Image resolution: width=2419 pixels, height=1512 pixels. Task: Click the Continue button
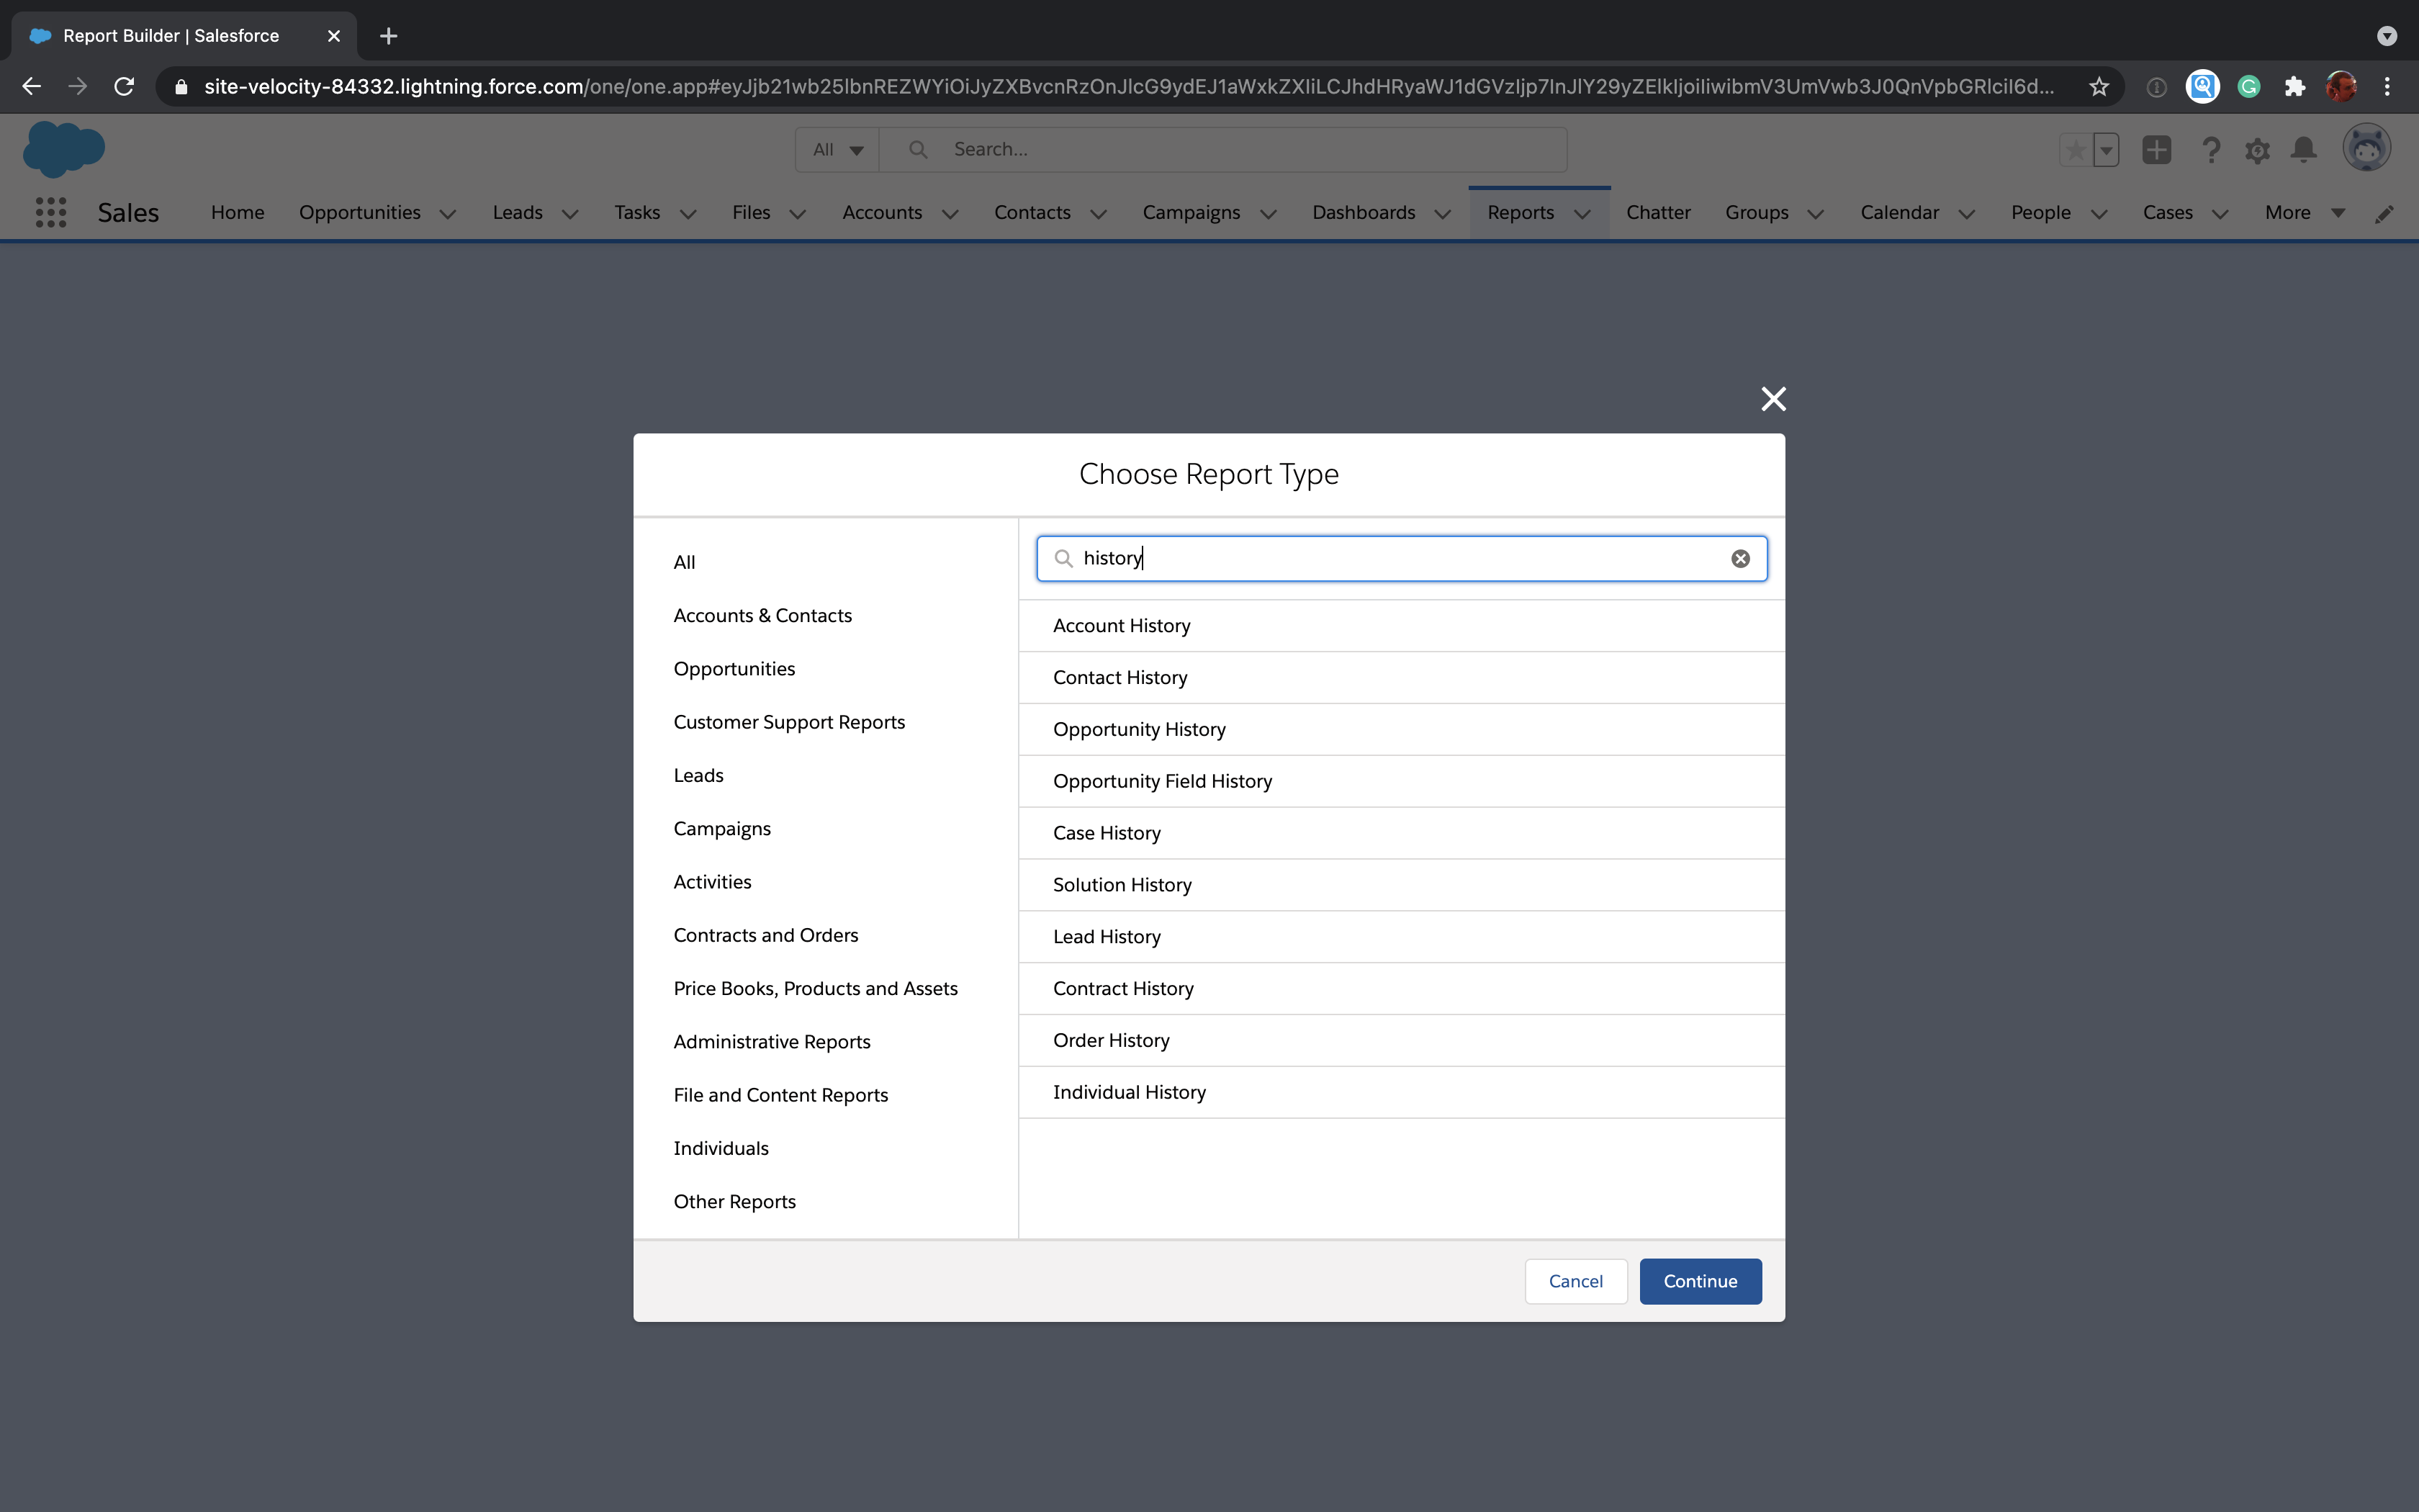1699,1281
